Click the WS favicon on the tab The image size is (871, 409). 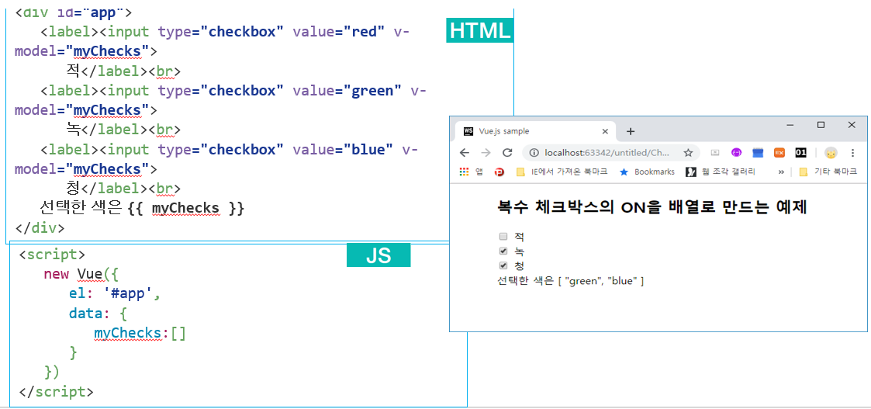(x=468, y=132)
